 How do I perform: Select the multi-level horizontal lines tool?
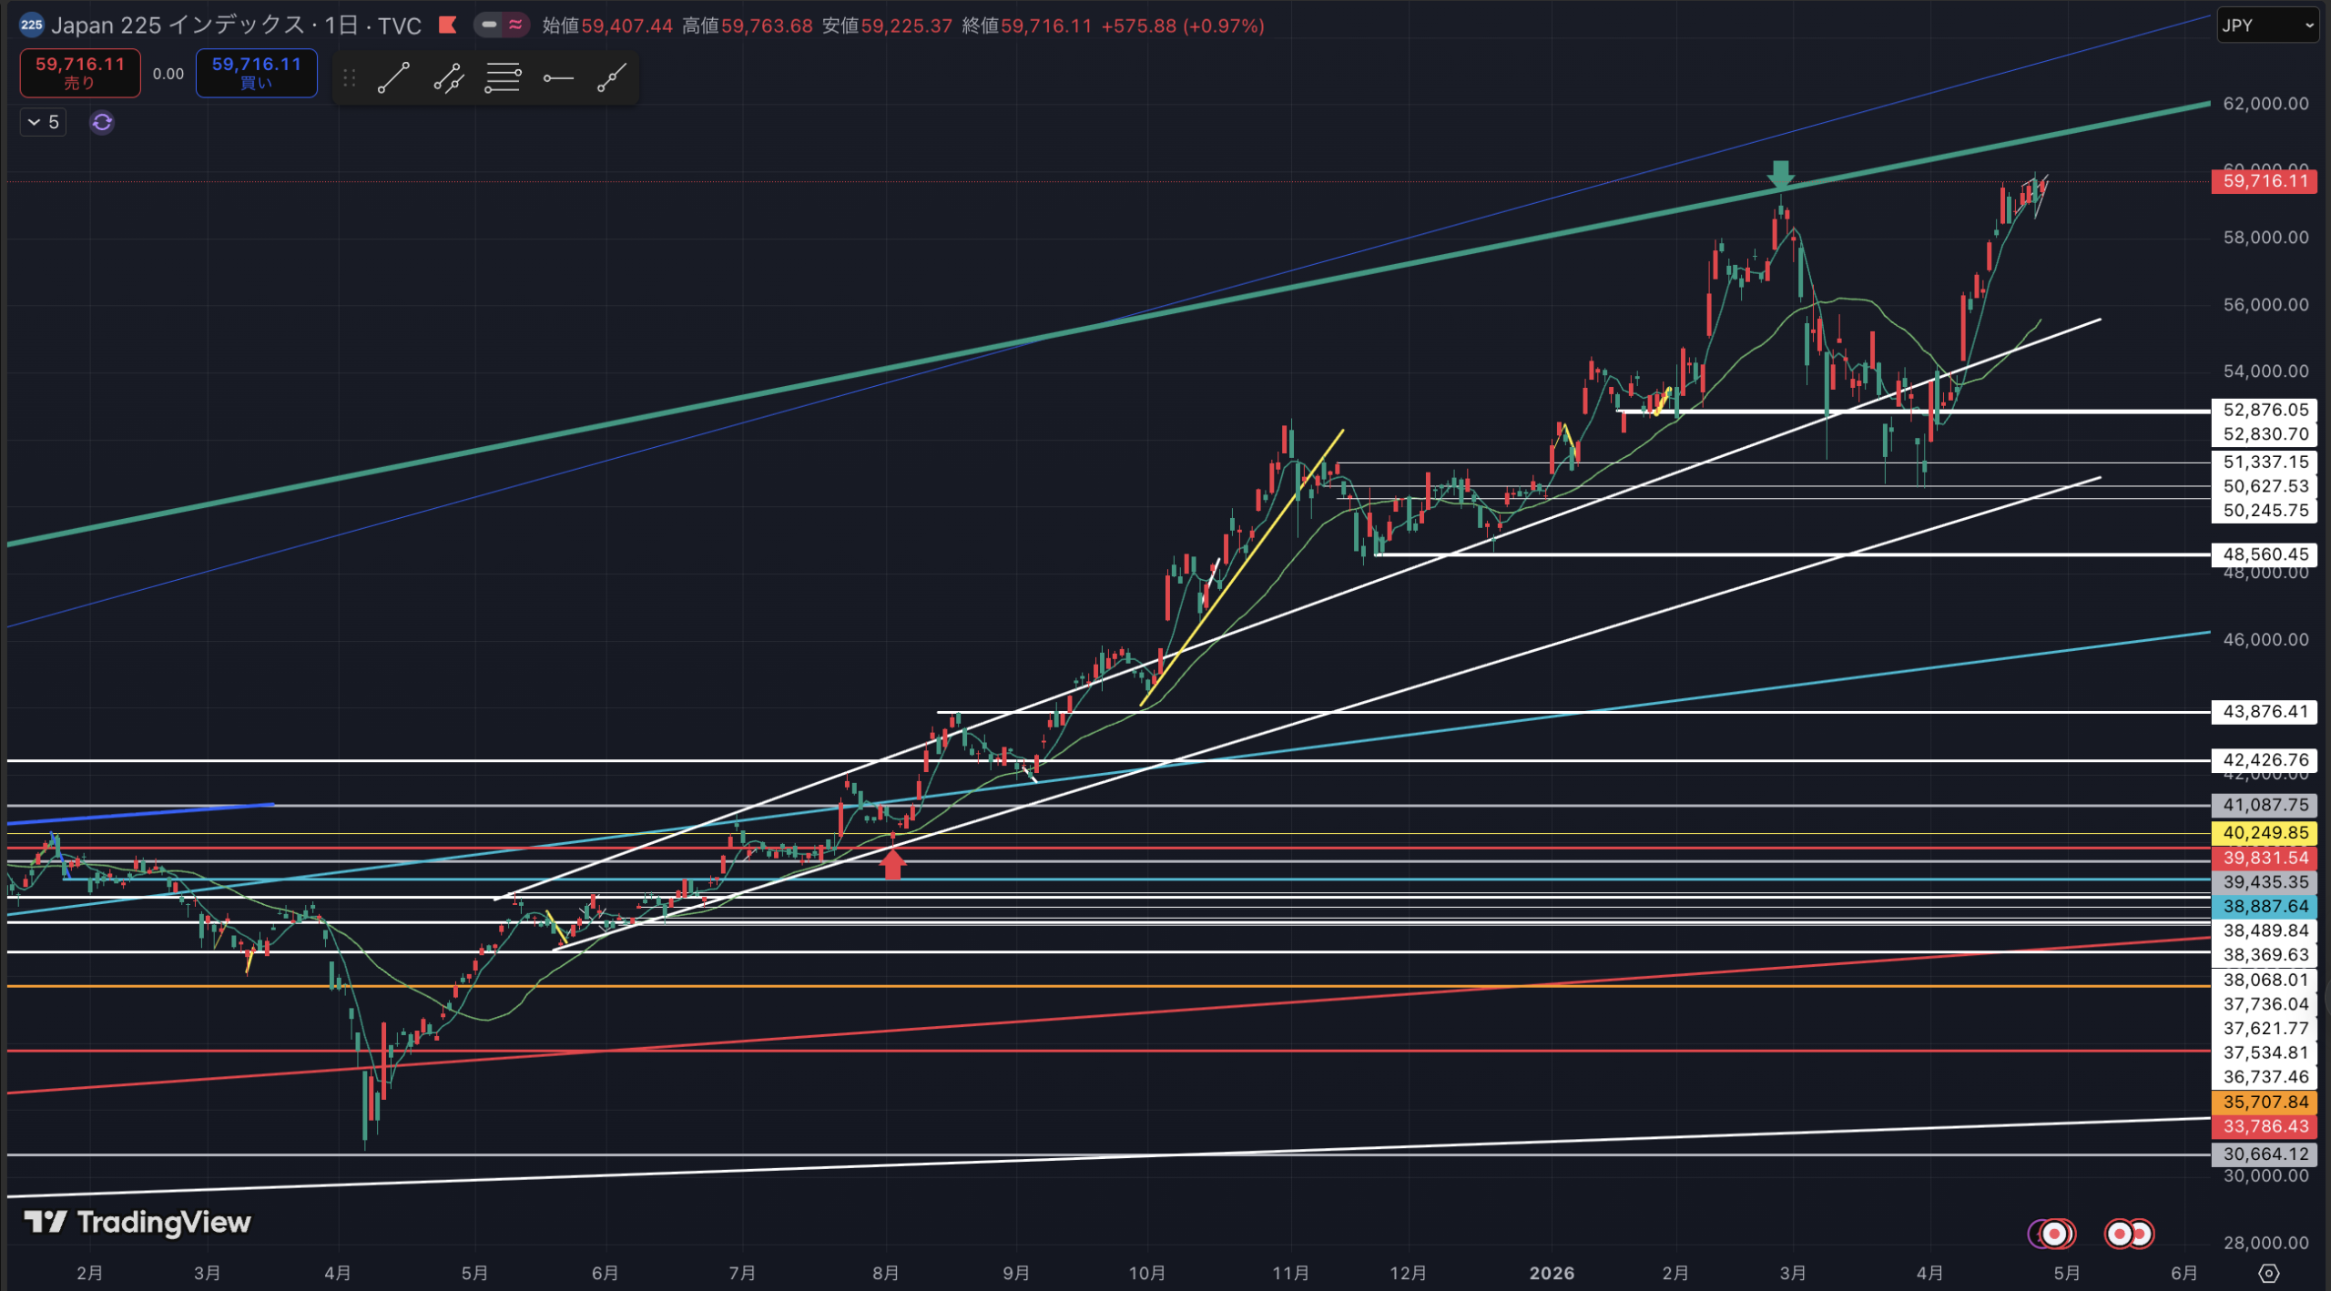click(x=503, y=78)
